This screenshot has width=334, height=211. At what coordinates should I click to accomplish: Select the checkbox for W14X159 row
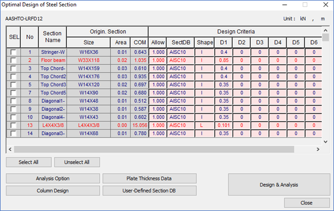coord(13,69)
